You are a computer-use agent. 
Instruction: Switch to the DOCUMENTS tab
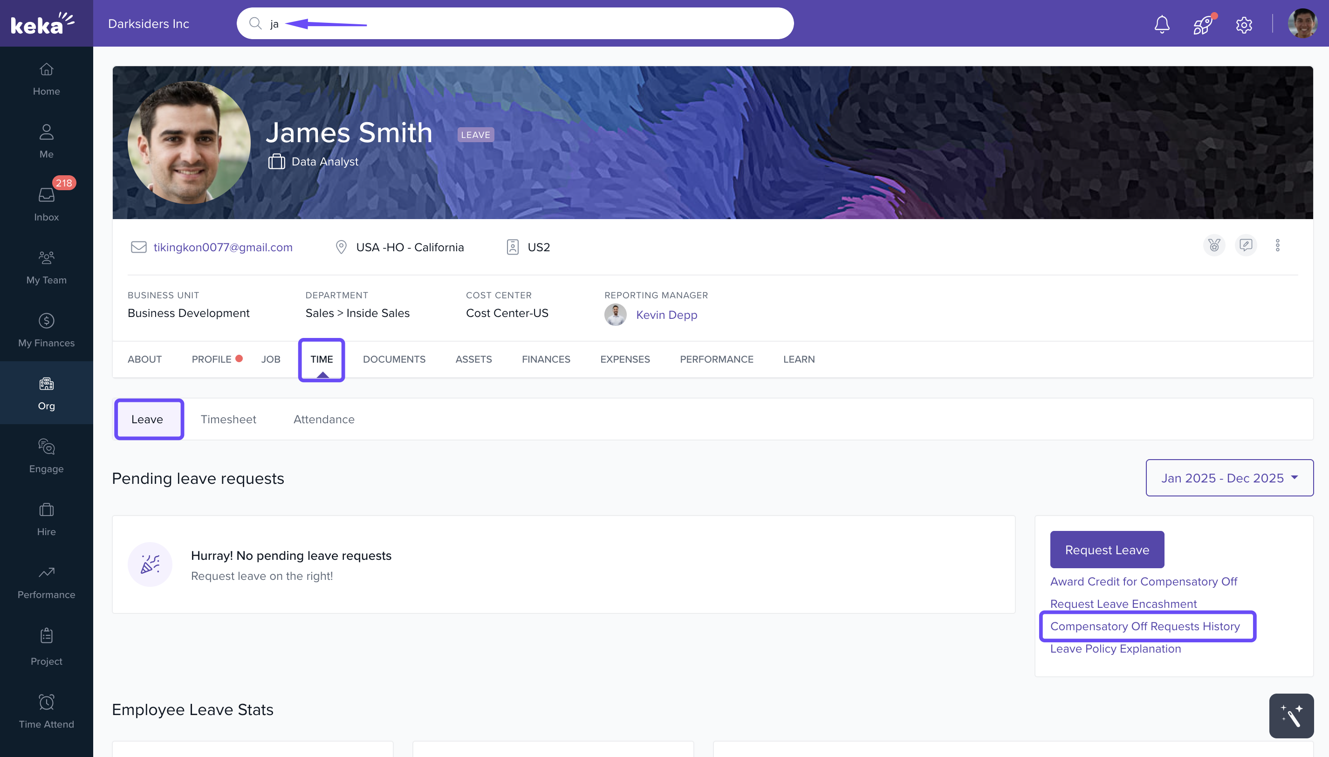(394, 359)
